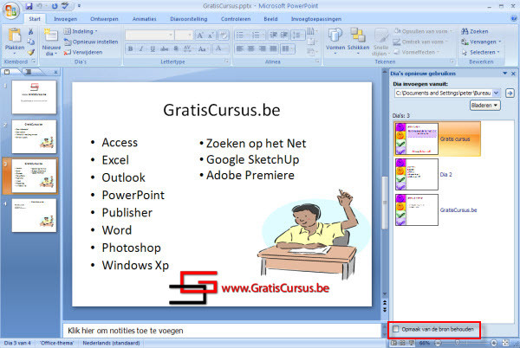Click the go arrow next to the file path
Screen dimensions: 520x348
[510, 93]
